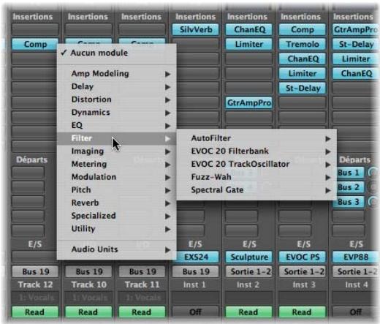Image resolution: width=380 pixels, height=324 pixels.
Task: Open the Utility submenu
Action: [x=116, y=229]
